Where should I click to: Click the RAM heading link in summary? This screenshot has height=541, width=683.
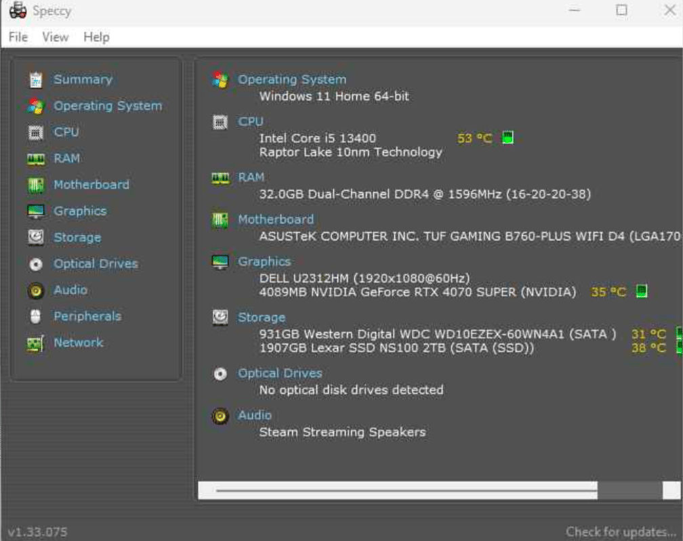pos(251,177)
